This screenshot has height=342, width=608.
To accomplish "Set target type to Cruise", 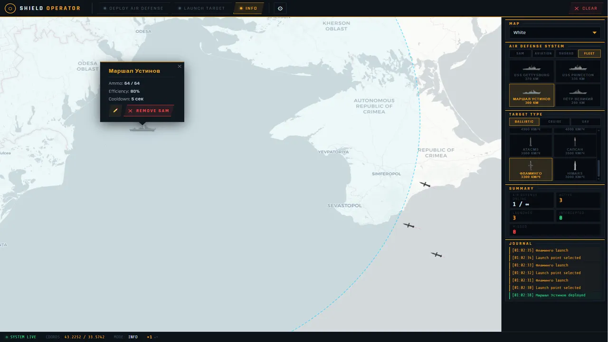I will click(555, 122).
